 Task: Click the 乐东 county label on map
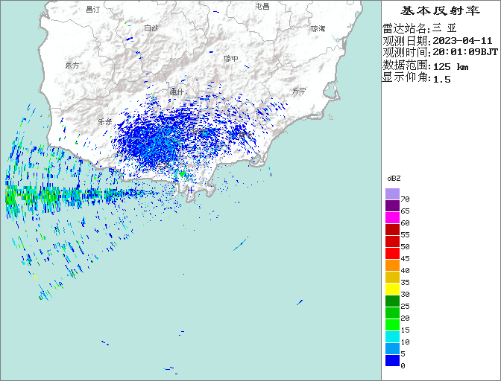point(105,121)
